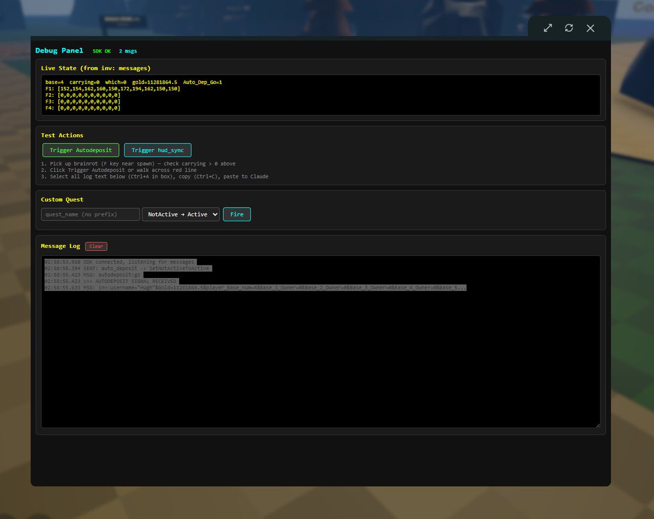This screenshot has width=654, height=519.
Task: Click the Trigger hud_sync button
Action: 158,150
